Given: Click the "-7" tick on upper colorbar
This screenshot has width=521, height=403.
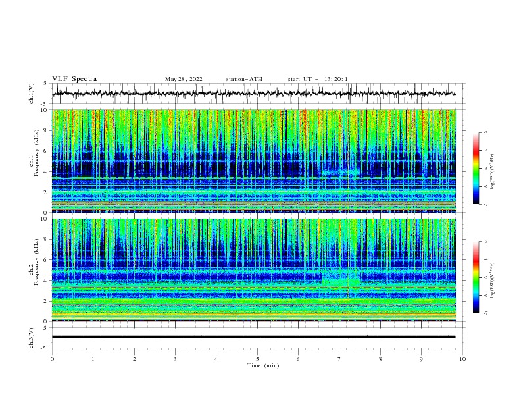Looking at the screenshot, I should (485, 204).
